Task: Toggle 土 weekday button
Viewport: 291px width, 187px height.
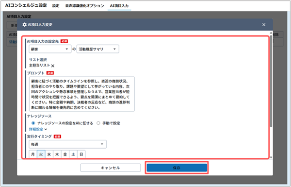Action: [x=73, y=154]
